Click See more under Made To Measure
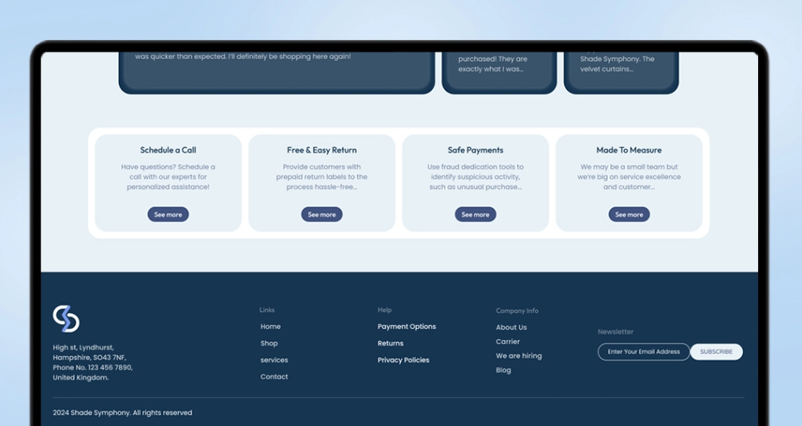This screenshot has width=802, height=426. [629, 215]
